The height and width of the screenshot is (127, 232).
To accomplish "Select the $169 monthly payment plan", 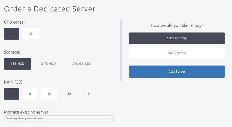I will coord(177,38).
